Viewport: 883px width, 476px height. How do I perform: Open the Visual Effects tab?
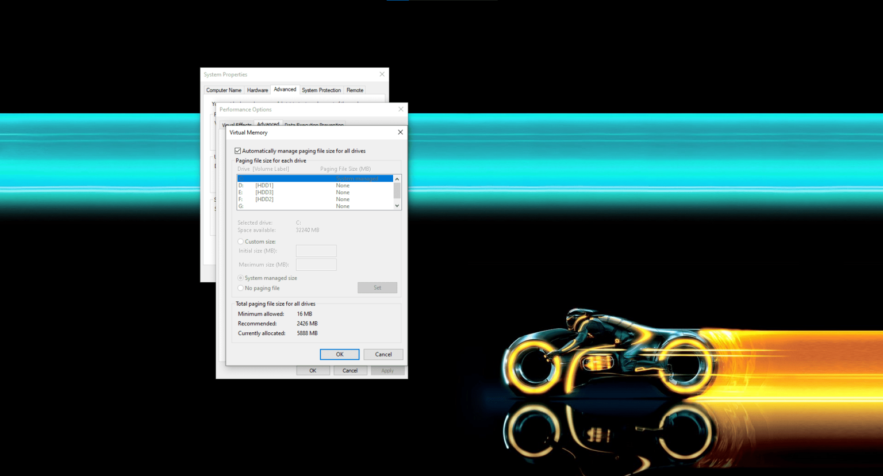[x=236, y=125]
